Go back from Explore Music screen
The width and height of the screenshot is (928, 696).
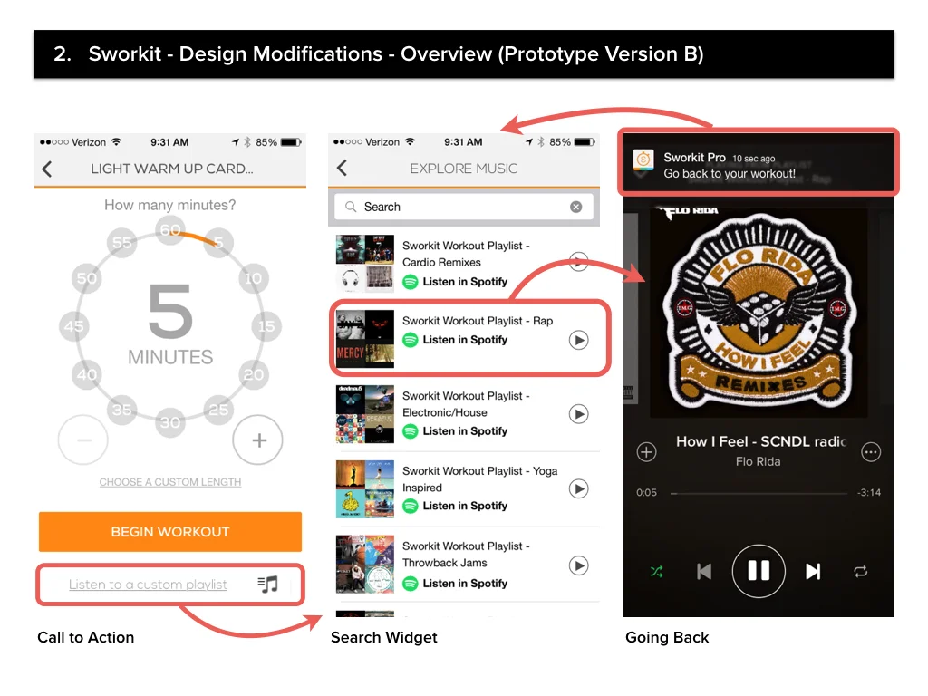342,168
